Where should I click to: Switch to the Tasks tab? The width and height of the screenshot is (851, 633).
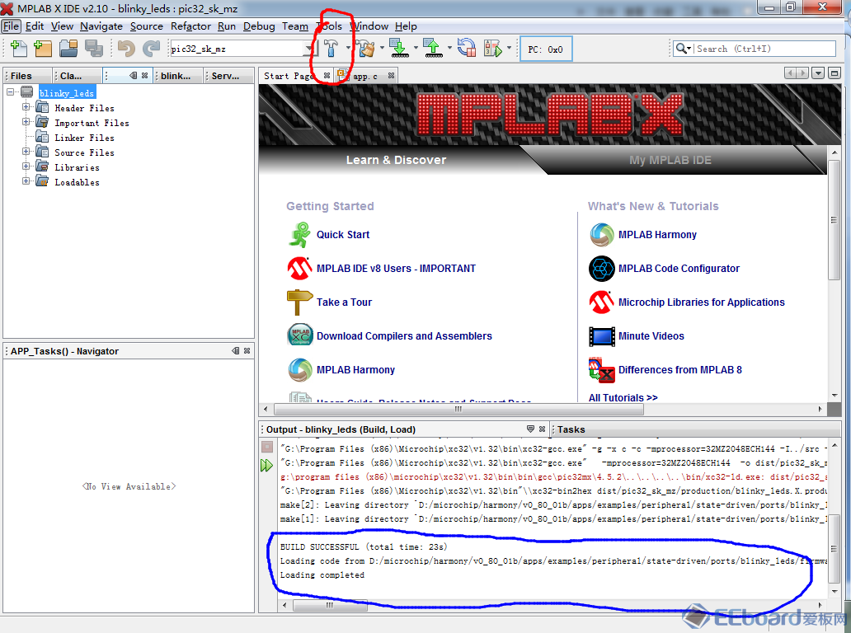(x=571, y=429)
